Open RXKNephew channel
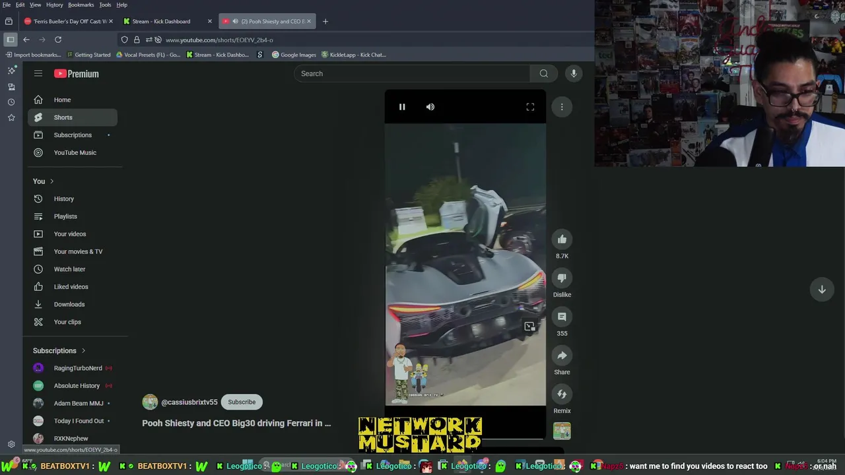The image size is (845, 475). click(x=73, y=439)
